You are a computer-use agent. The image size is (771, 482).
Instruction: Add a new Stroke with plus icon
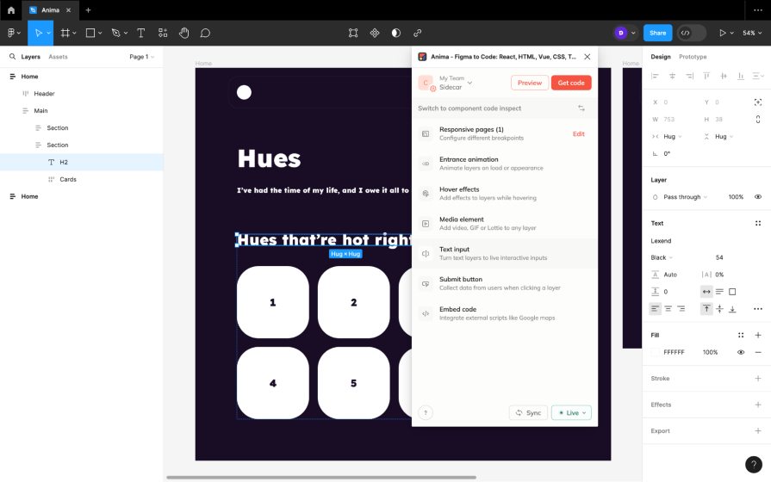coord(758,378)
